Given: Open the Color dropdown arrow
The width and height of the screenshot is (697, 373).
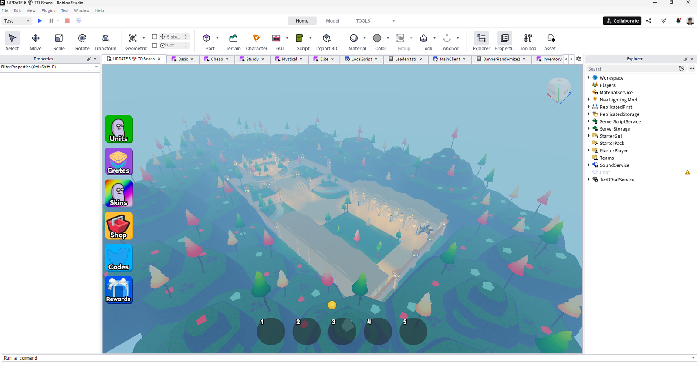Looking at the screenshot, I should point(388,38).
